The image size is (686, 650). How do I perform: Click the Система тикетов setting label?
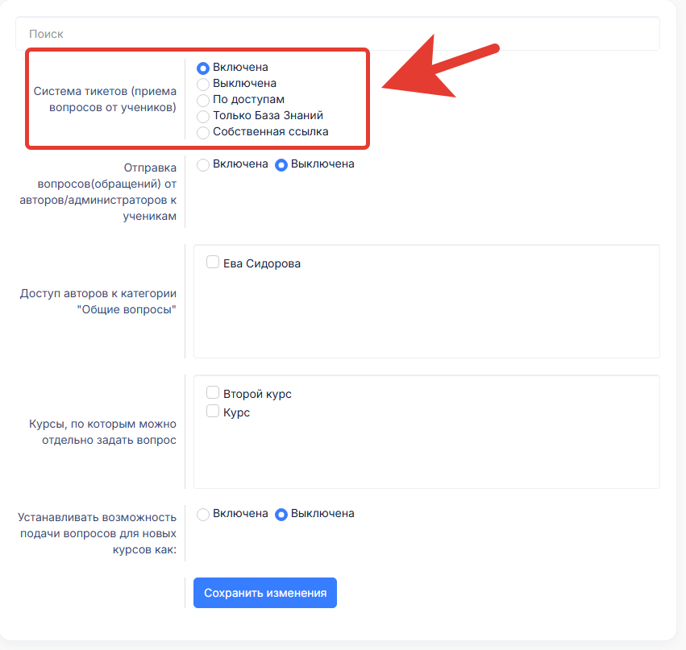coord(105,98)
